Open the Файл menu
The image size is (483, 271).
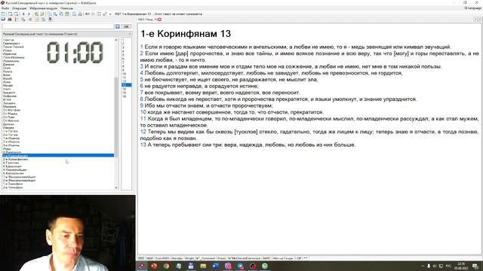pos(5,8)
